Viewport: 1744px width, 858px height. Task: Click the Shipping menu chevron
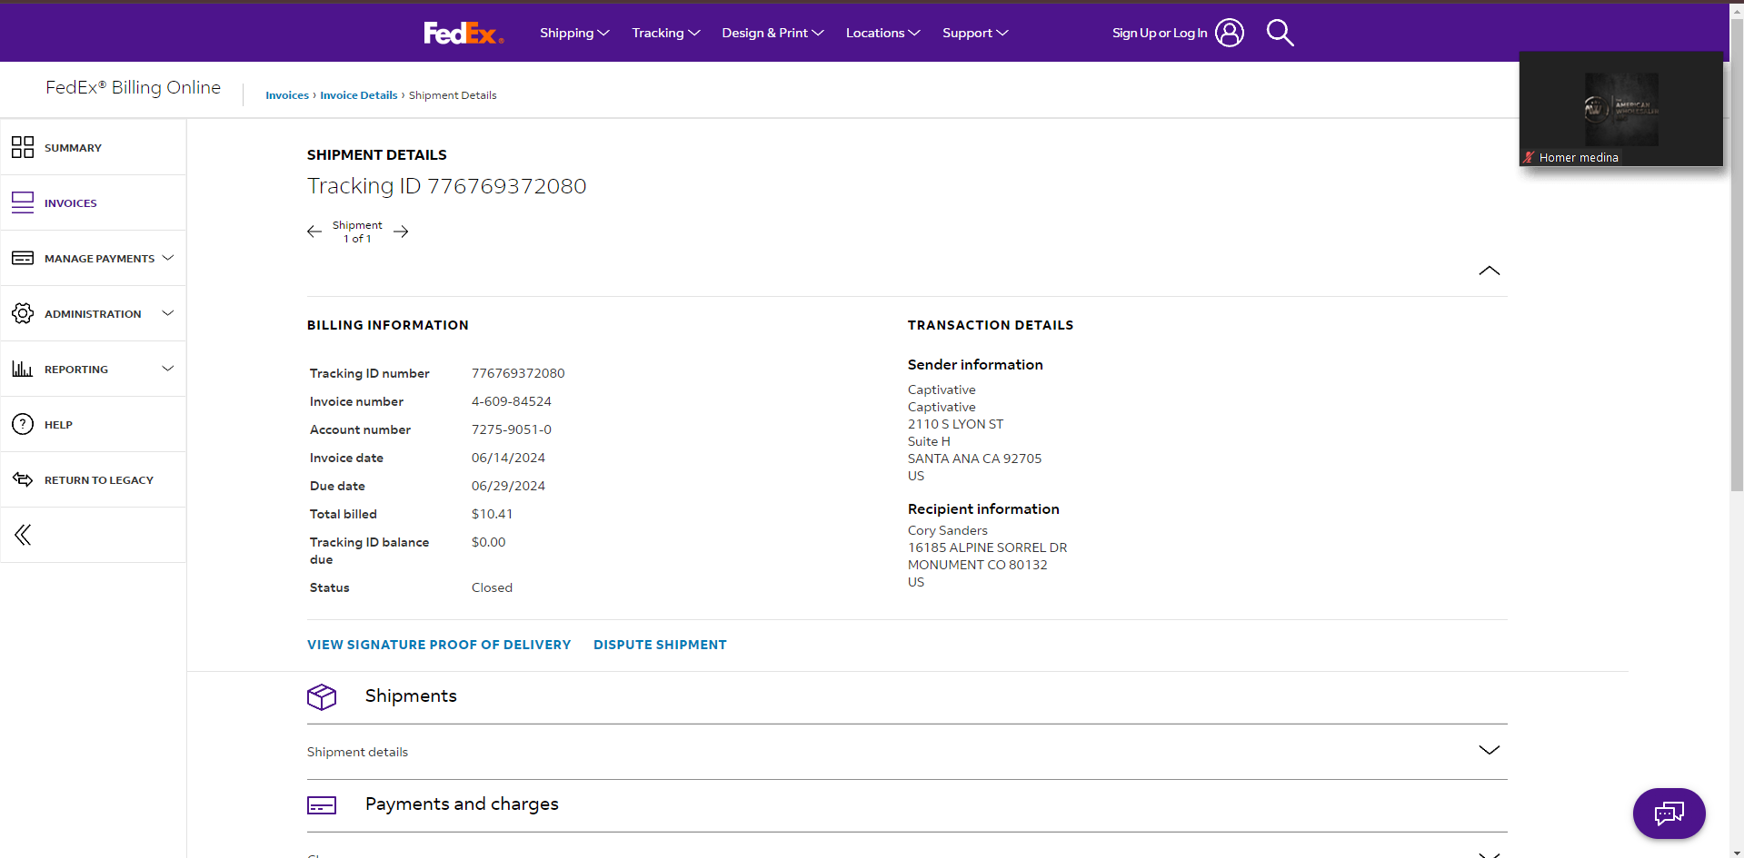click(x=603, y=33)
